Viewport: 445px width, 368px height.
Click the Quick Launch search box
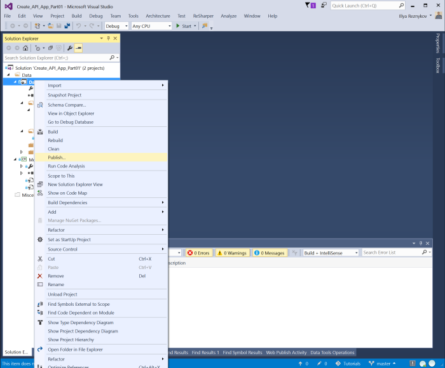(x=364, y=5)
